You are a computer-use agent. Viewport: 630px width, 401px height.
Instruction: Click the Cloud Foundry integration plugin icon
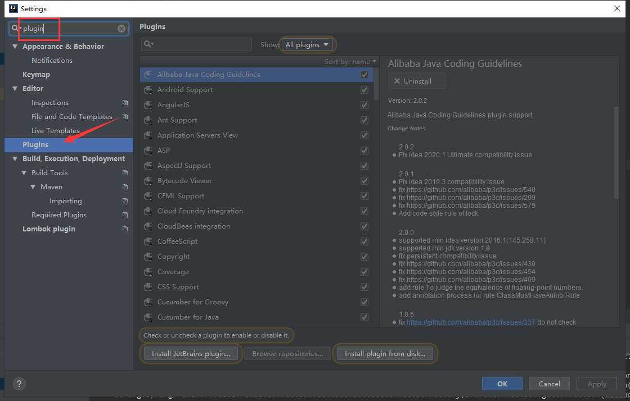click(x=148, y=211)
